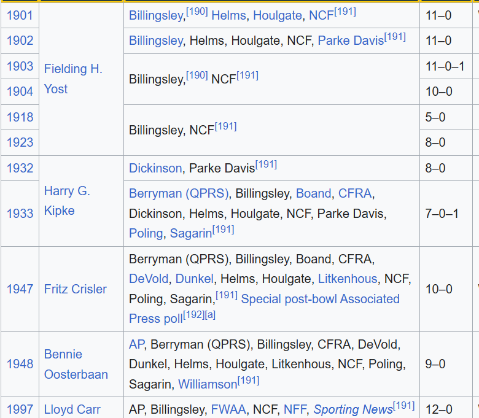Select the 11–0–1 record for 1903
This screenshot has height=418, width=479.
(x=445, y=66)
